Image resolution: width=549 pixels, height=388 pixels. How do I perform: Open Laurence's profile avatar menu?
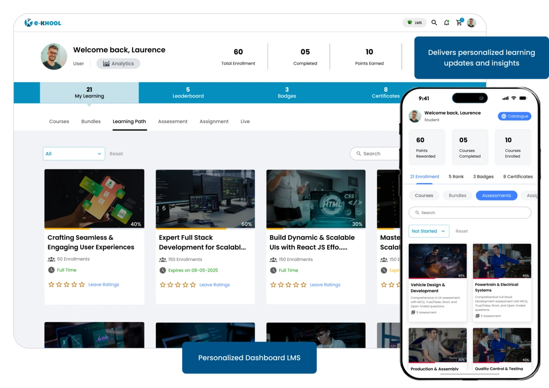pos(472,22)
